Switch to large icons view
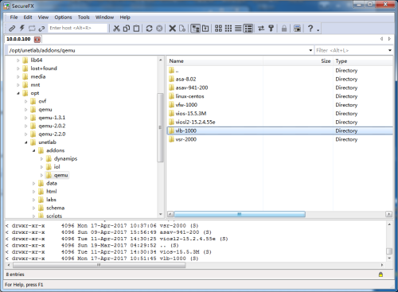The height and width of the screenshot is (292, 398). [218, 28]
